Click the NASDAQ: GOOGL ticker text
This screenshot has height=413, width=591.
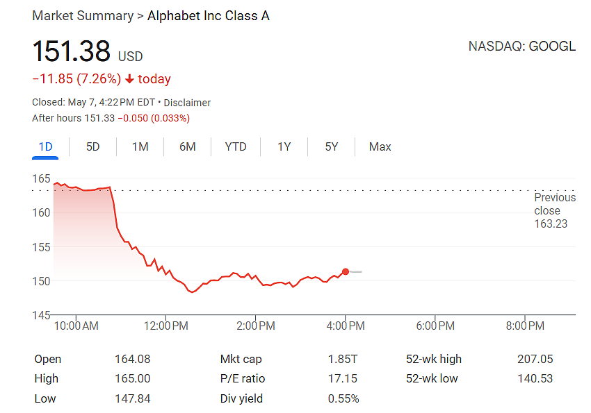tap(522, 47)
